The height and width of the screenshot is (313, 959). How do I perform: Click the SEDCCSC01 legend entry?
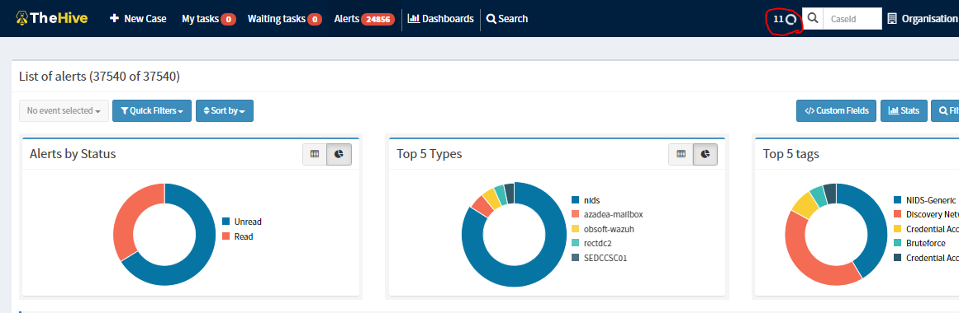pyautogui.click(x=600, y=258)
